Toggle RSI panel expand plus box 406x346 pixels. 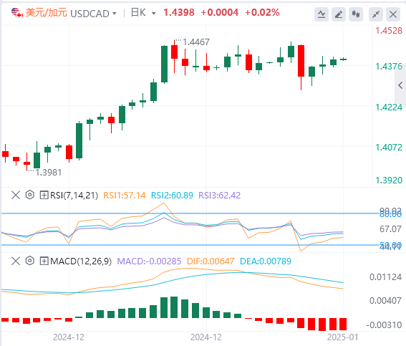(44, 195)
